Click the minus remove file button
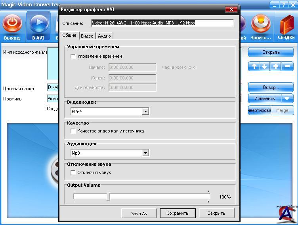Screen dimensions: 298x225 click(287, 66)
